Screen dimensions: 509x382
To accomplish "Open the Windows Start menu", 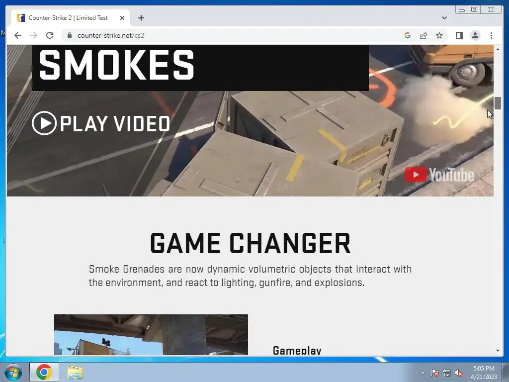I will (13, 372).
